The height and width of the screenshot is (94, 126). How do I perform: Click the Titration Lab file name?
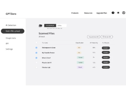(46, 67)
